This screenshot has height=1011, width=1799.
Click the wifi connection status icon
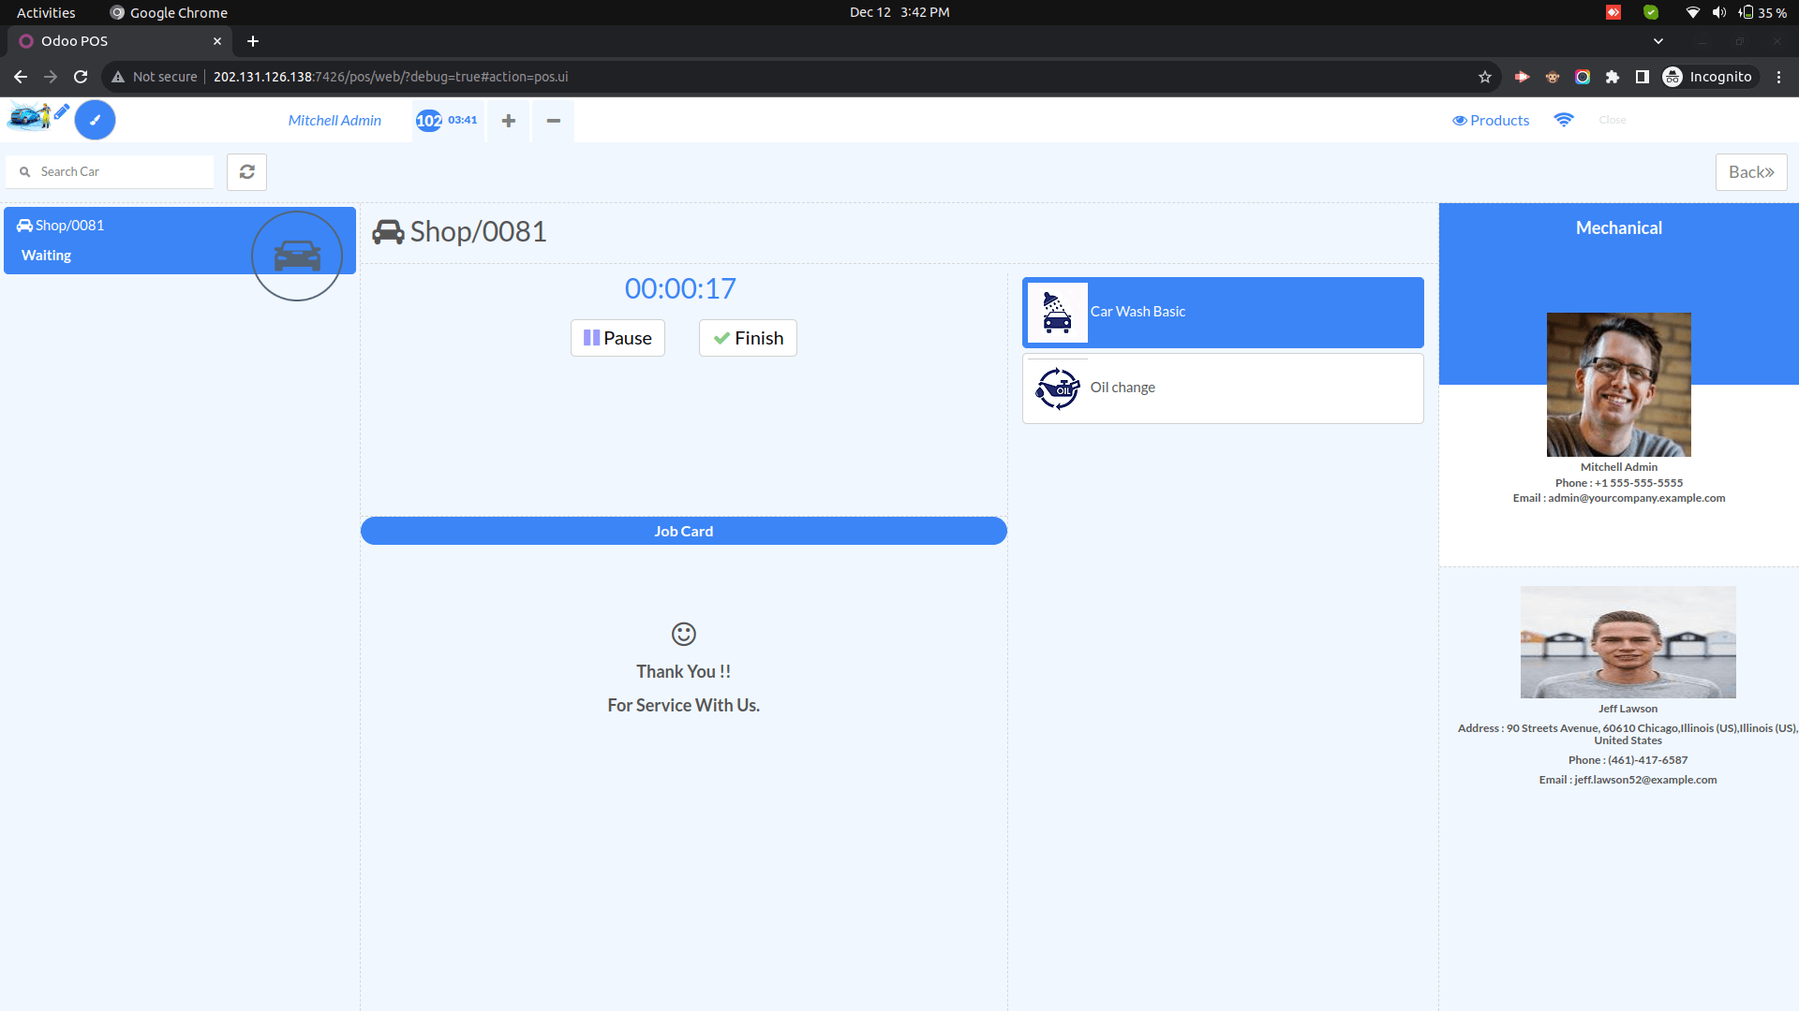(1563, 120)
